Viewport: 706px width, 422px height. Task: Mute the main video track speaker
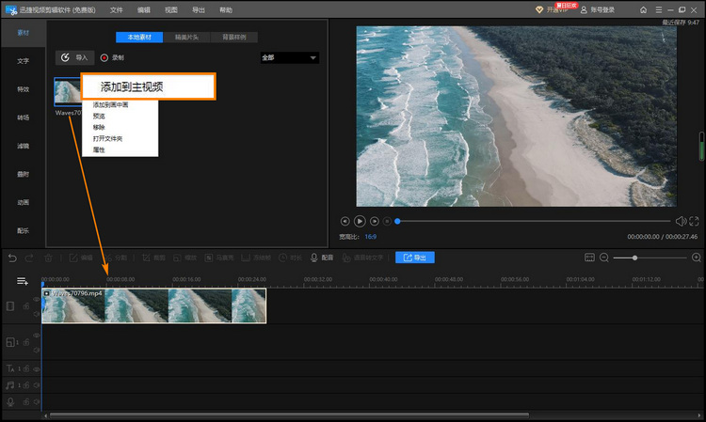(37, 314)
